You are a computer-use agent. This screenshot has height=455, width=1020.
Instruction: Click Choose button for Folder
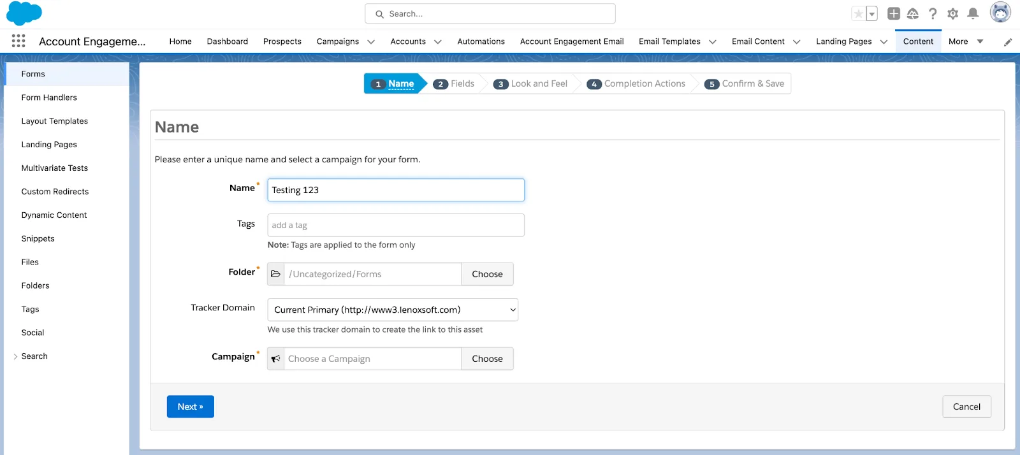pyautogui.click(x=487, y=274)
